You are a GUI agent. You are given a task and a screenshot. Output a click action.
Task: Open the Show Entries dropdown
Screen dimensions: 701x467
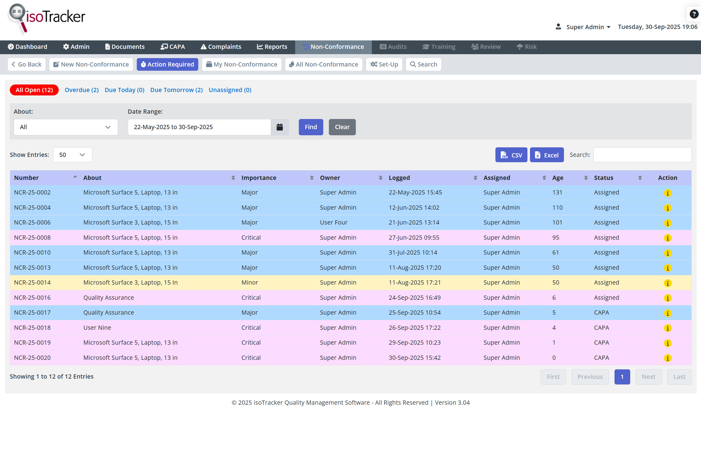pyautogui.click(x=72, y=155)
